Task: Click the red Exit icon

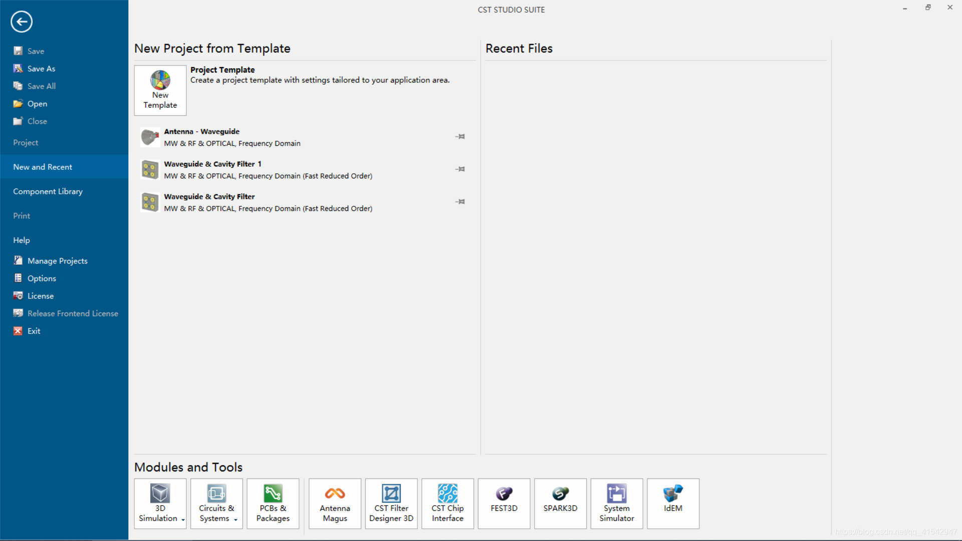Action: 18,331
